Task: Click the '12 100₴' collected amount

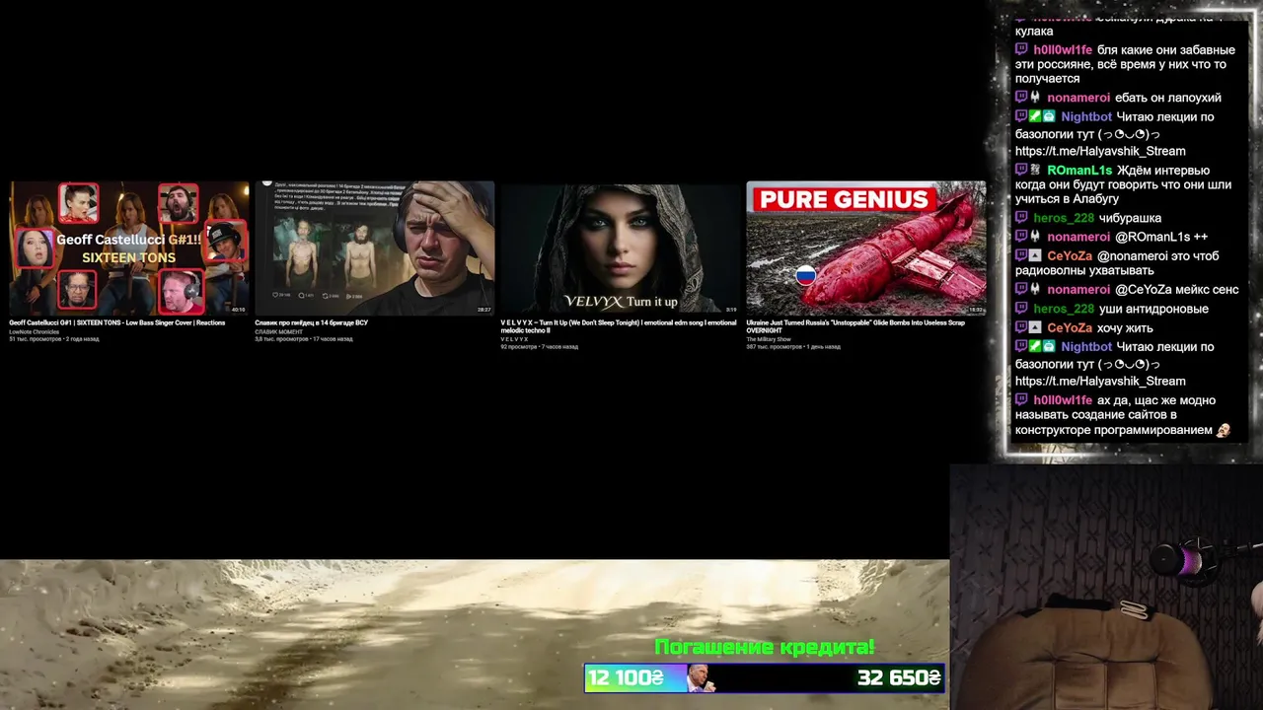Action: point(626,677)
